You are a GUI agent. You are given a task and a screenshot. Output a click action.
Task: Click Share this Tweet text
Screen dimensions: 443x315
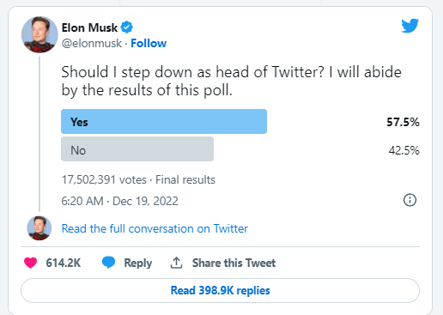[234, 263]
